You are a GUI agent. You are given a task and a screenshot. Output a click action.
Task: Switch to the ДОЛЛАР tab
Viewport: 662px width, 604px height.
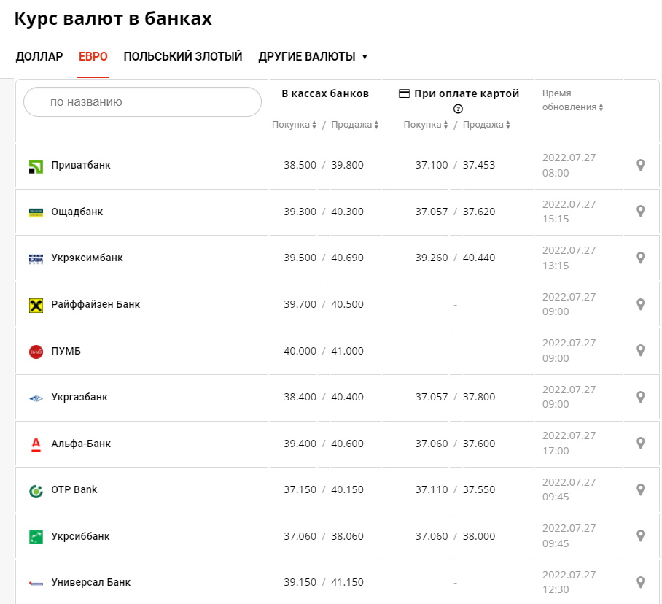[39, 57]
